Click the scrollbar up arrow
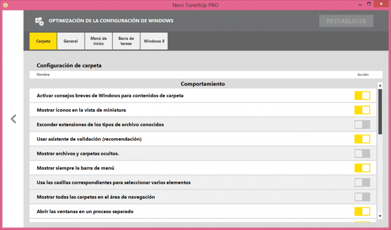 (380, 85)
